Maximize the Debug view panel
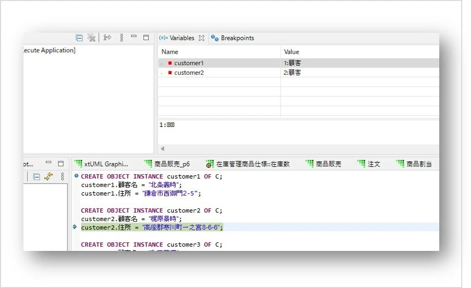 146,38
